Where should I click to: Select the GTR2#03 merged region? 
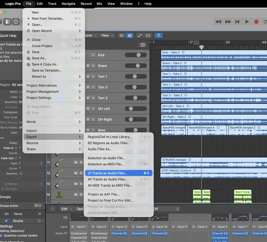214,163
